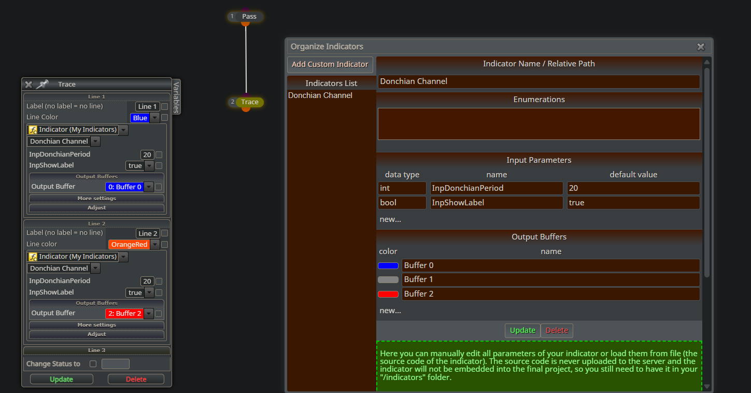751x393 pixels.
Task: Click the Buffer 2 name field
Action: click(551, 294)
